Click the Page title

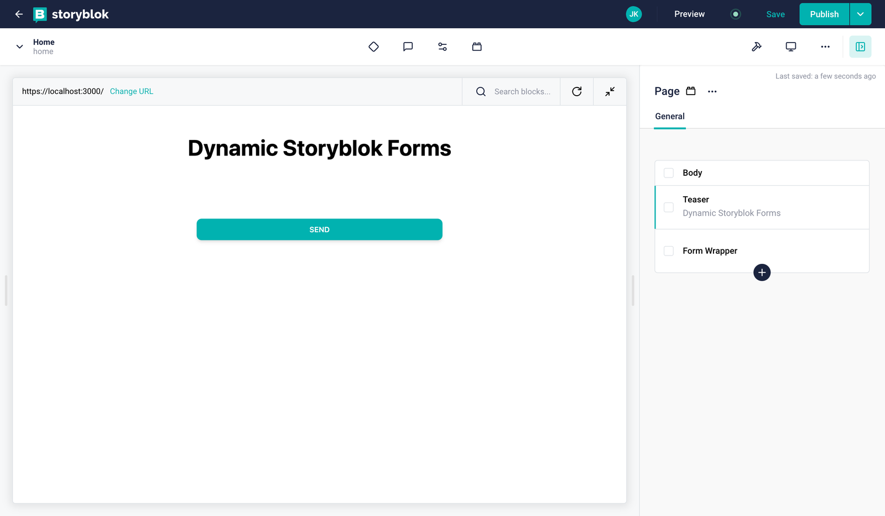pyautogui.click(x=667, y=91)
